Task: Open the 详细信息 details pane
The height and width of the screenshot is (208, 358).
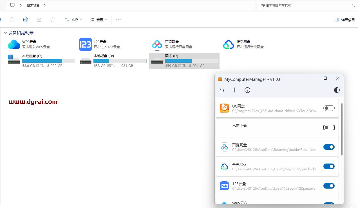Action: [x=345, y=20]
